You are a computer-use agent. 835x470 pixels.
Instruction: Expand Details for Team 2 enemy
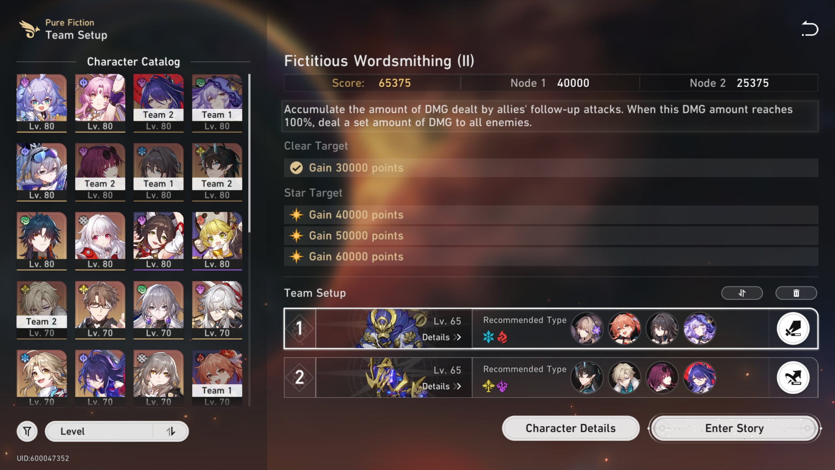tap(441, 386)
